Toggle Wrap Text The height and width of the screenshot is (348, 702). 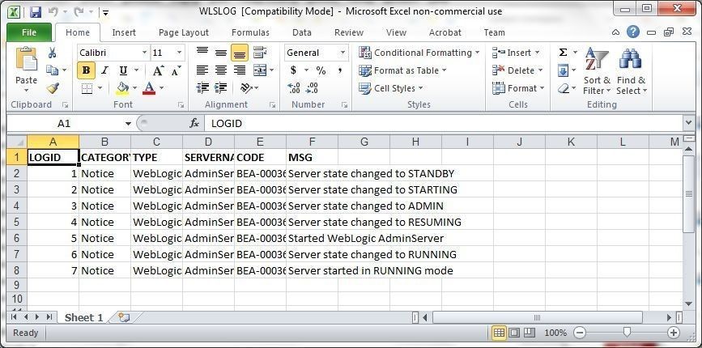click(260, 53)
